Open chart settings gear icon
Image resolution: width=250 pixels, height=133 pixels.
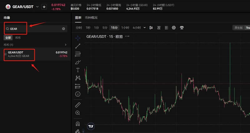click(x=174, y=28)
